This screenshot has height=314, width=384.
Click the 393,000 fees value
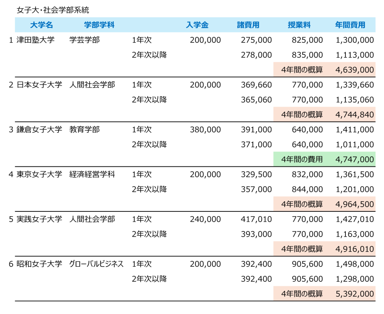pos(256,234)
